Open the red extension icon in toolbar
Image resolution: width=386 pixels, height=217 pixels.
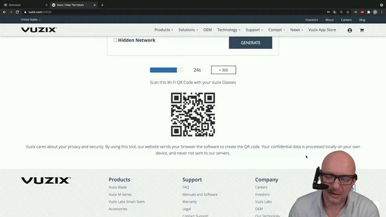[x=362, y=12]
